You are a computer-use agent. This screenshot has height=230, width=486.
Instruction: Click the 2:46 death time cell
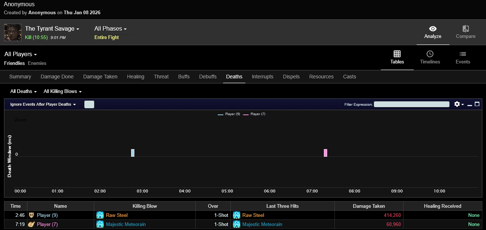[16, 215]
